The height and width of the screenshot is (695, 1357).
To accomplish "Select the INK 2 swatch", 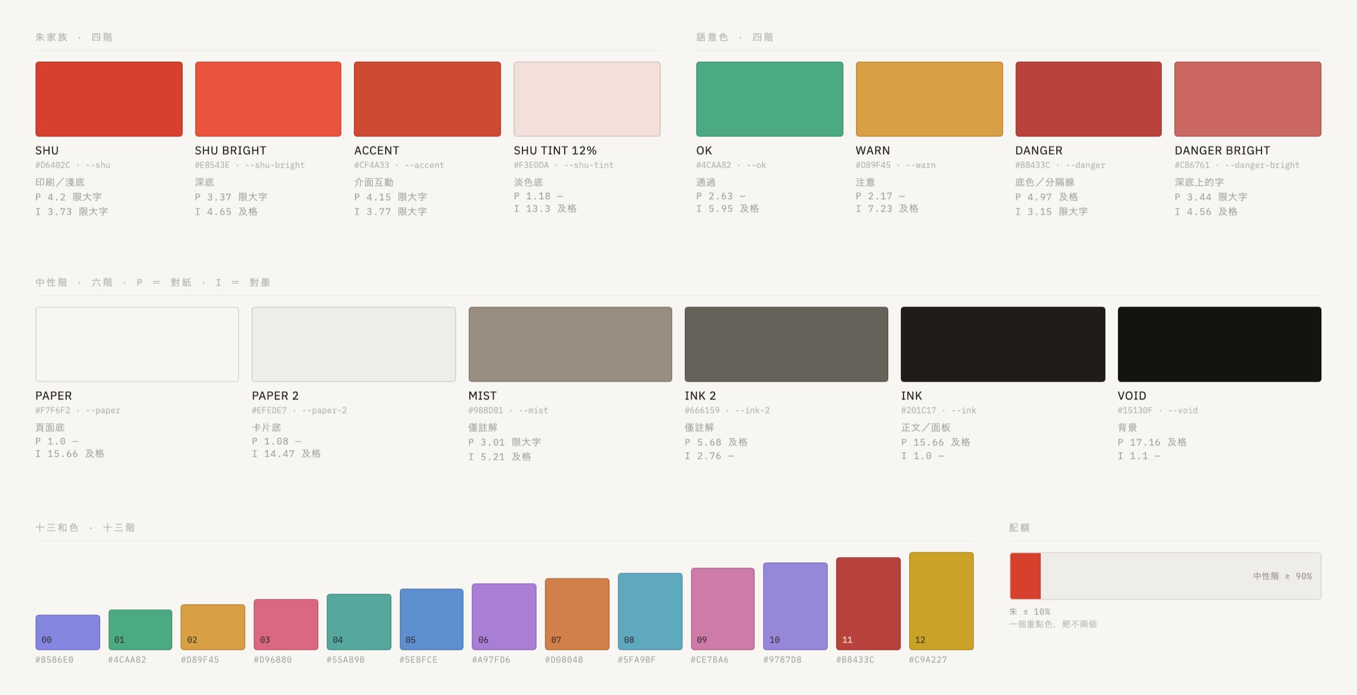I will [x=786, y=344].
